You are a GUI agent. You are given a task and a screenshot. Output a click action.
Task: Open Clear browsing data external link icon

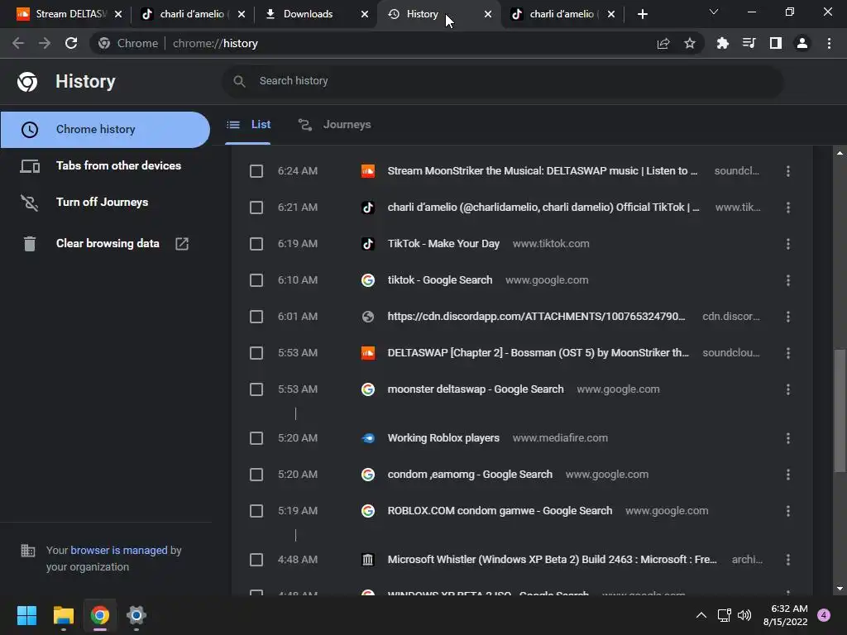pos(182,244)
